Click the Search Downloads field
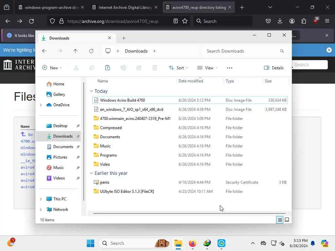 245,51
